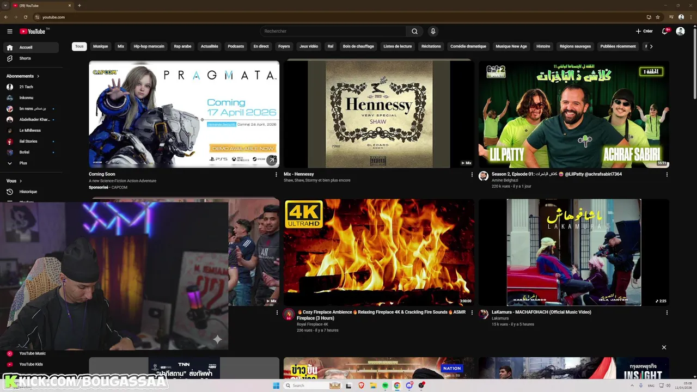The width and height of the screenshot is (697, 392).
Task: Expand the Vous section chevron
Action: 21,181
